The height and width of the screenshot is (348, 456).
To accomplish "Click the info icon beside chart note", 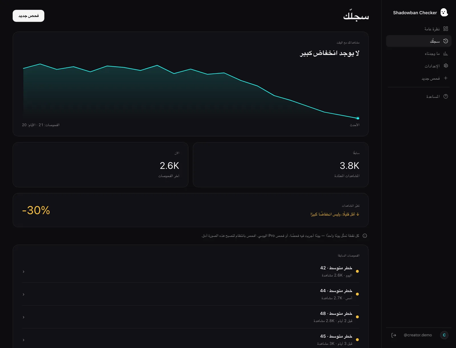I will click(365, 236).
